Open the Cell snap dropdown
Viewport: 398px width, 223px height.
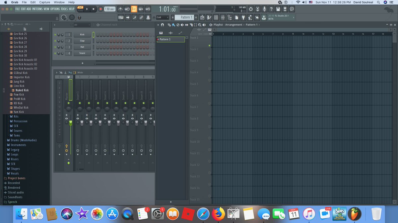pyautogui.click(x=162, y=17)
